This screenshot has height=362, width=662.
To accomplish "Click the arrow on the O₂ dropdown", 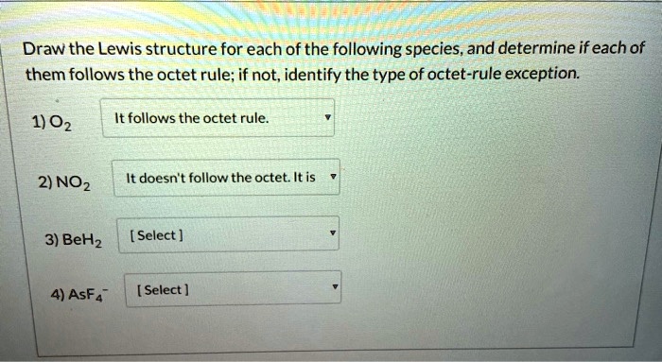I will [327, 118].
